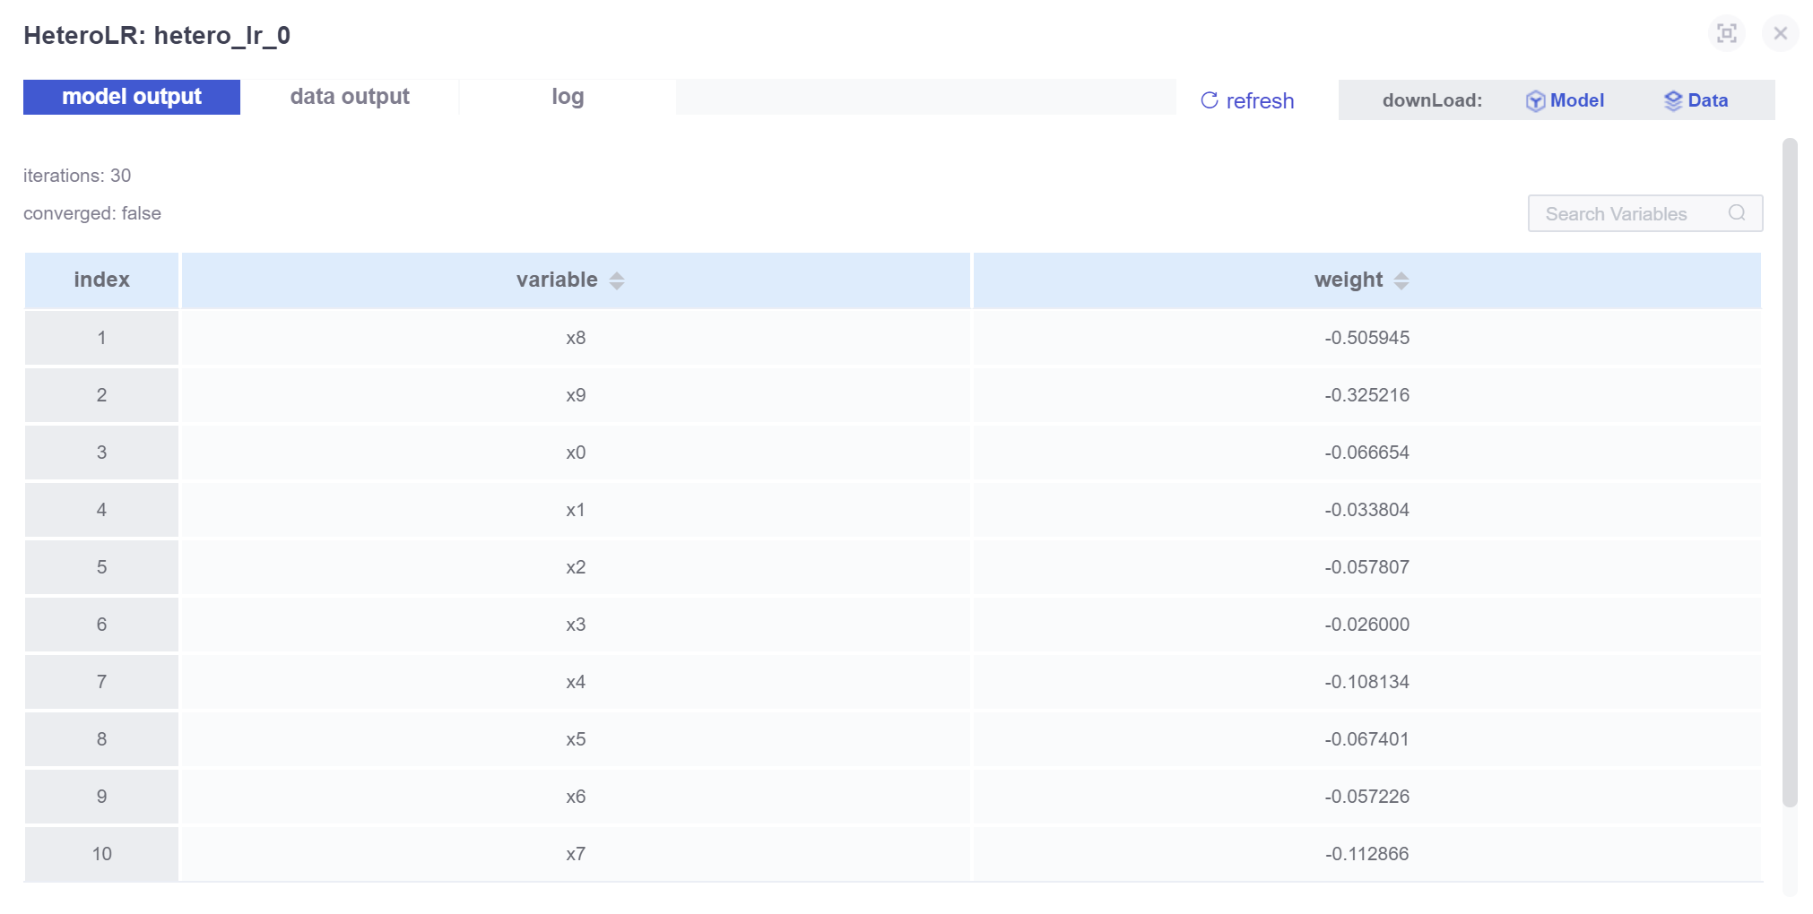Image resolution: width=1813 pixels, height=914 pixels.
Task: Sort table by weight column arrows
Action: tap(1401, 280)
